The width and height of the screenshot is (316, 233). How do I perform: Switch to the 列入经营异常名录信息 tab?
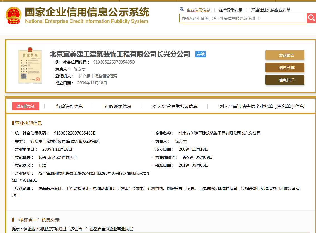[x=175, y=106]
